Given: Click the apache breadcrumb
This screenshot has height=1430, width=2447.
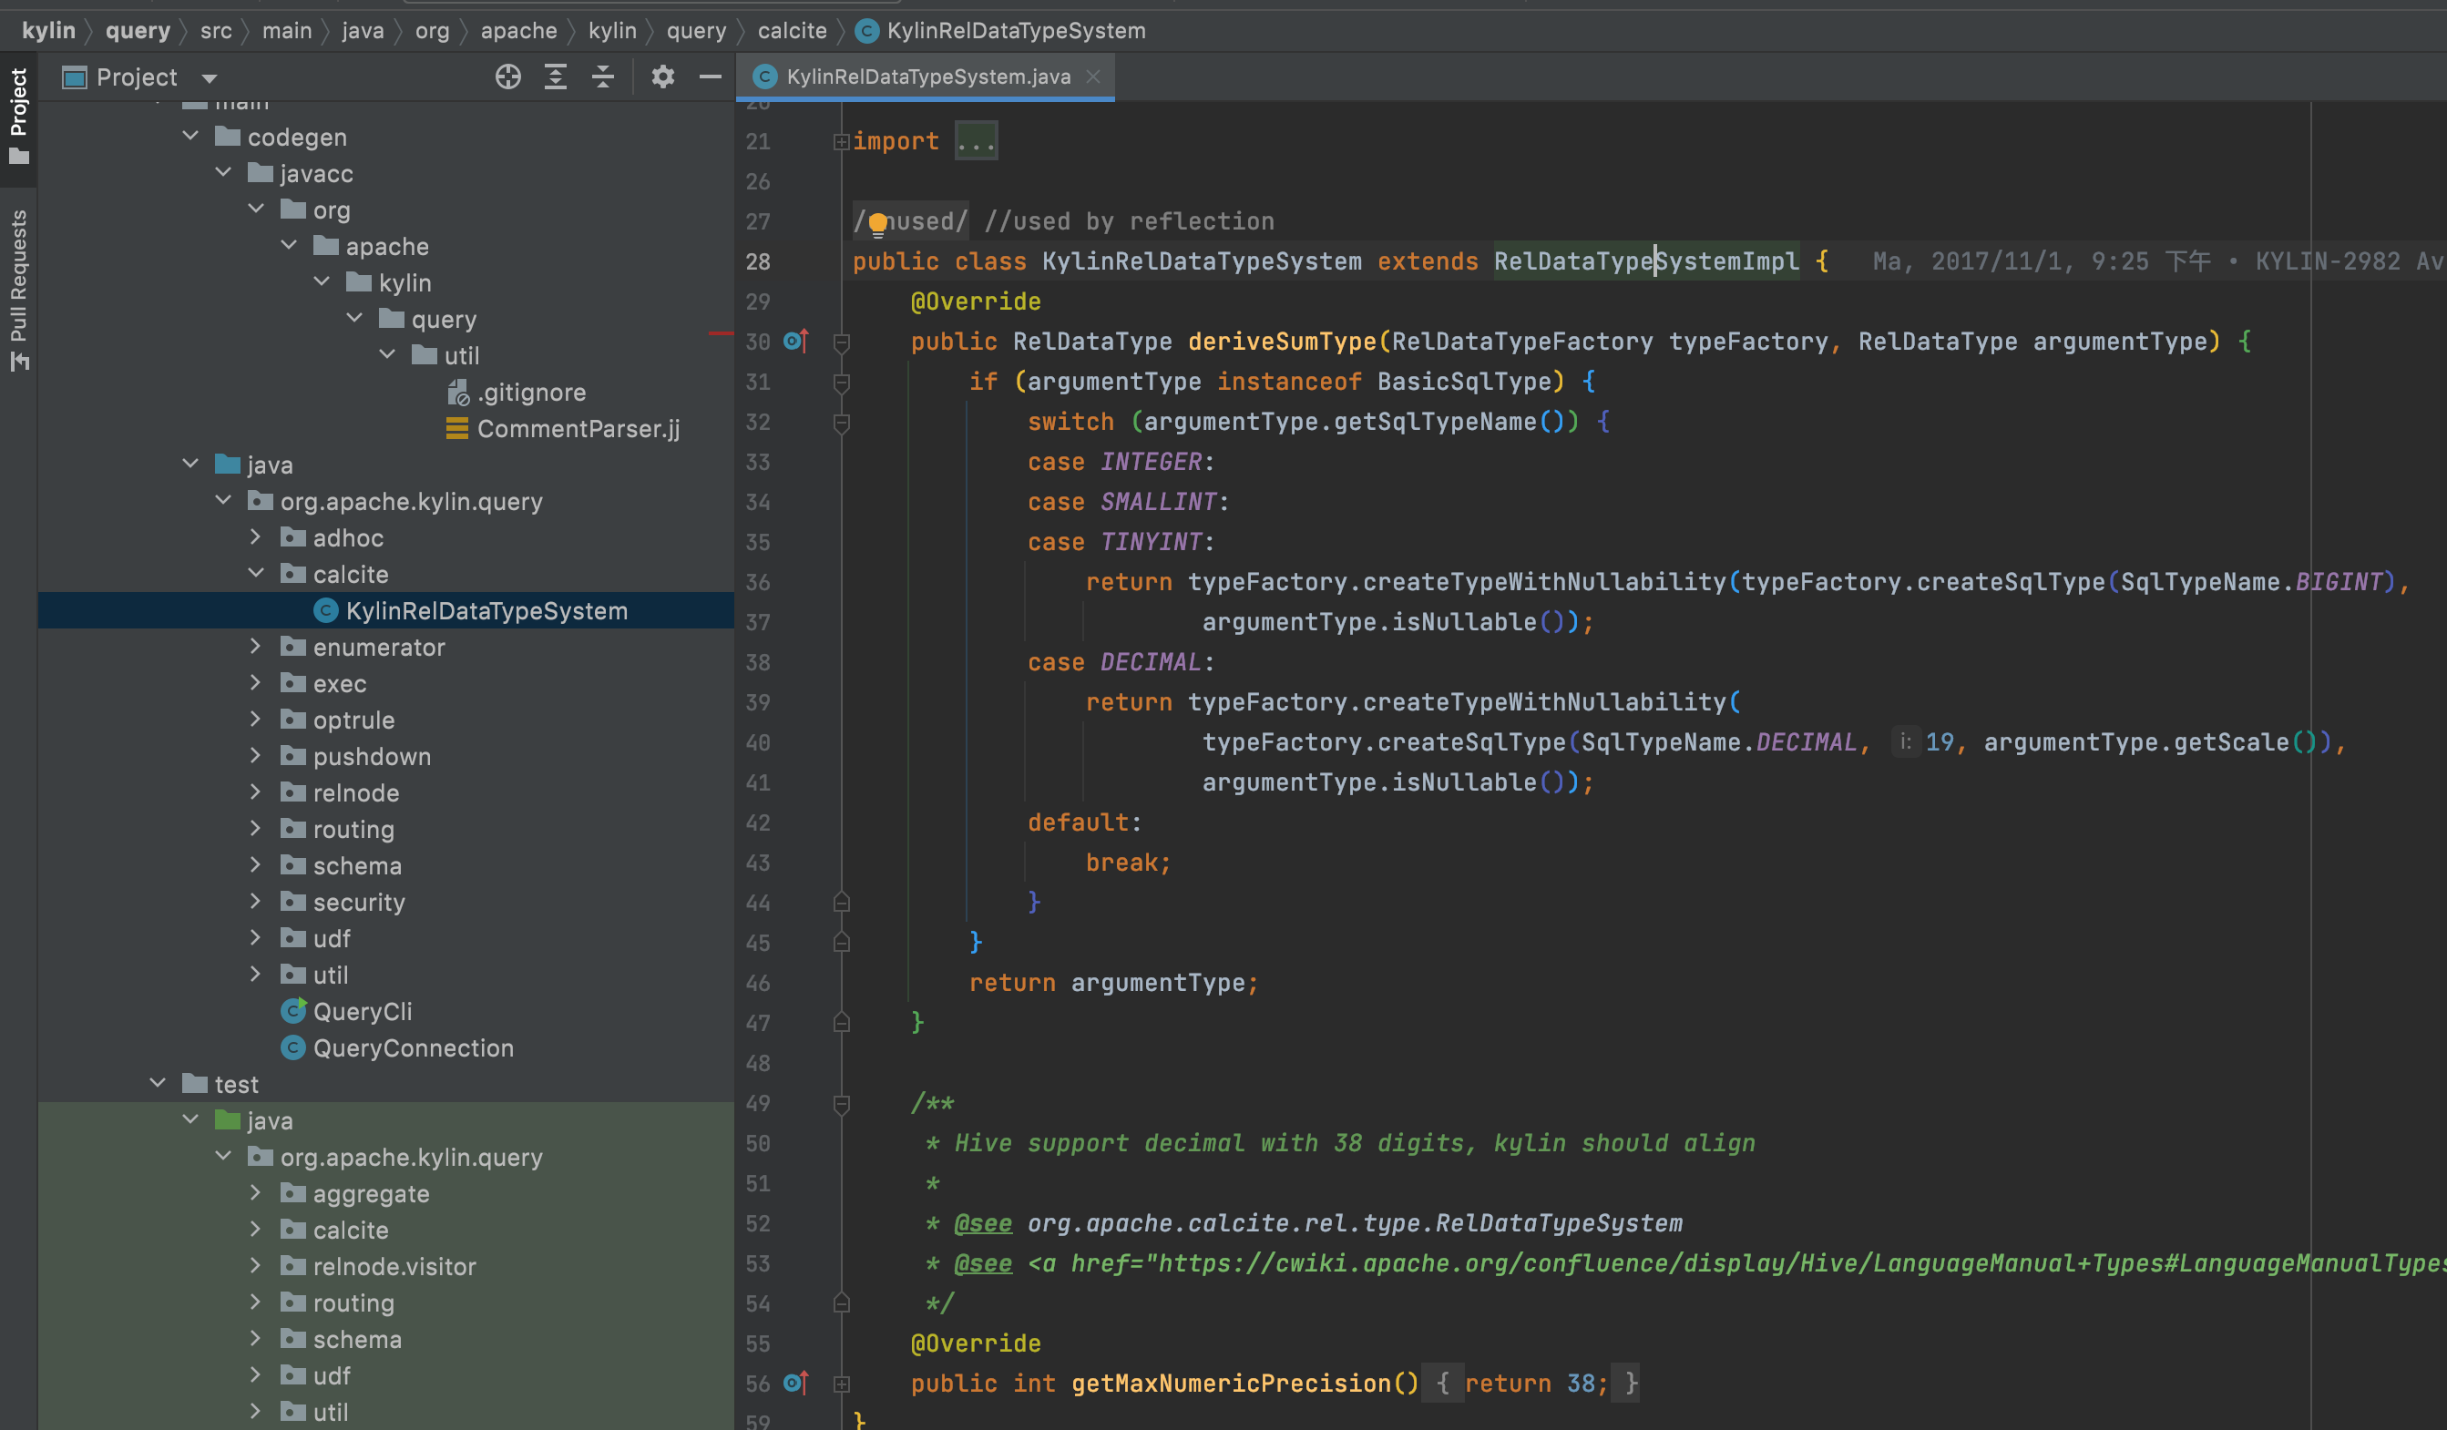Looking at the screenshot, I should [518, 31].
